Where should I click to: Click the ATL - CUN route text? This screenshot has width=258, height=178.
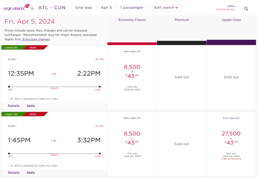[52, 8]
